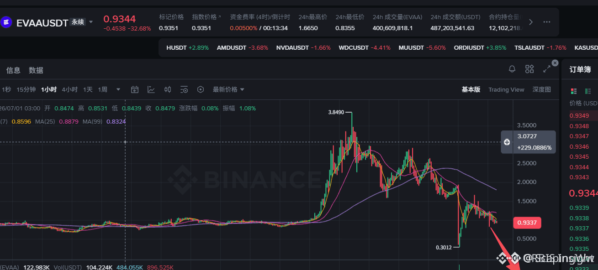Click the 标记价格 label in header

point(171,17)
